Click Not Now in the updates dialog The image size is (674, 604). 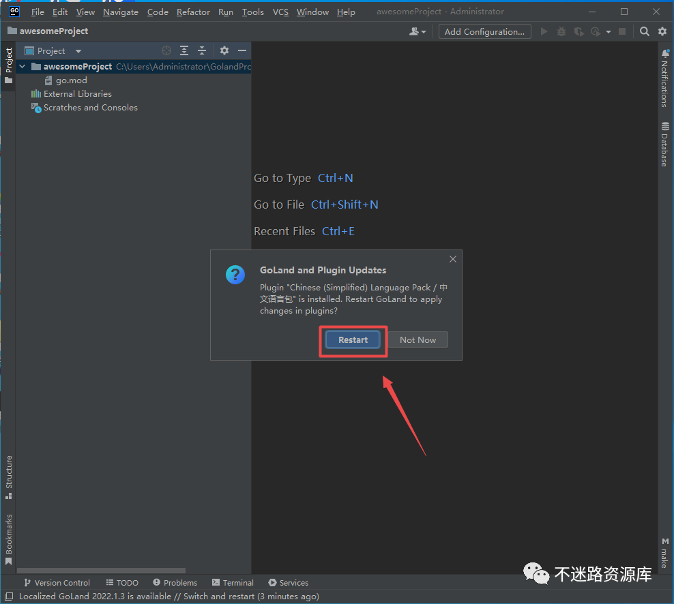[x=417, y=339]
